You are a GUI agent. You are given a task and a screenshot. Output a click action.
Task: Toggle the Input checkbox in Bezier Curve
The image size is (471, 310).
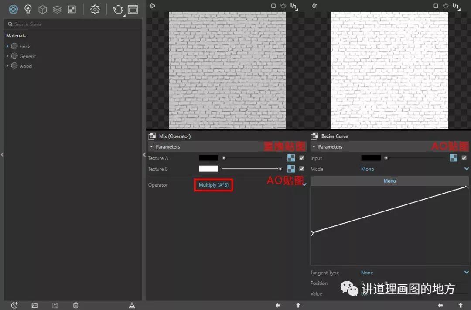point(464,158)
